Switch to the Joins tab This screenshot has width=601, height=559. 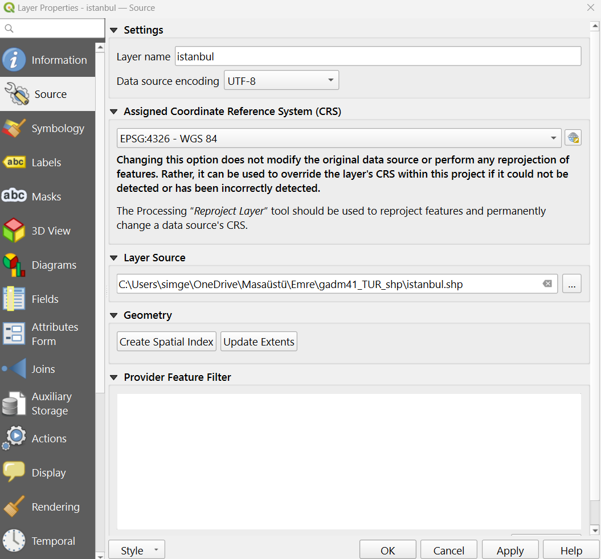[x=43, y=369]
